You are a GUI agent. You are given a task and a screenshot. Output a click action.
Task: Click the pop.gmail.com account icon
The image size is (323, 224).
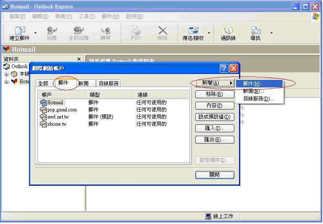pos(43,110)
